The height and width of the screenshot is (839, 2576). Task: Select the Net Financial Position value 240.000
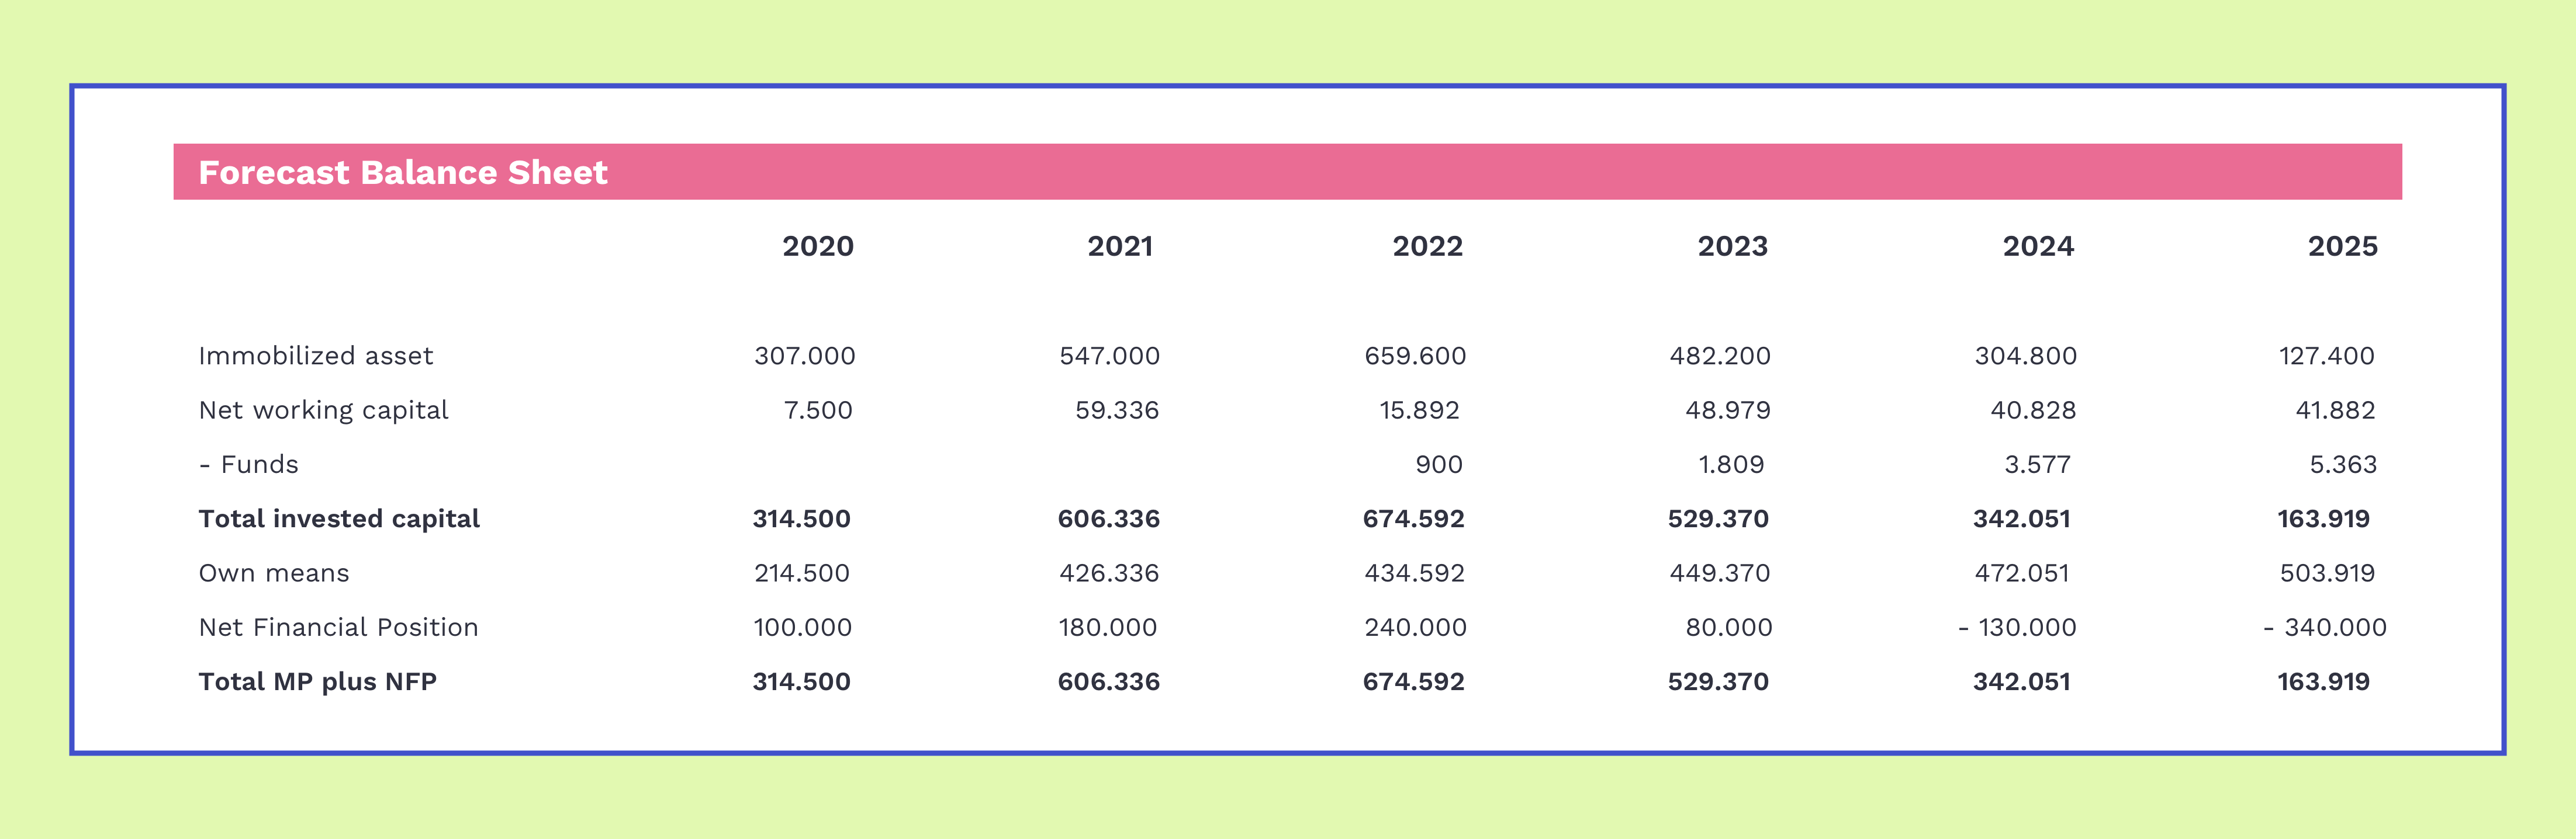click(1415, 627)
